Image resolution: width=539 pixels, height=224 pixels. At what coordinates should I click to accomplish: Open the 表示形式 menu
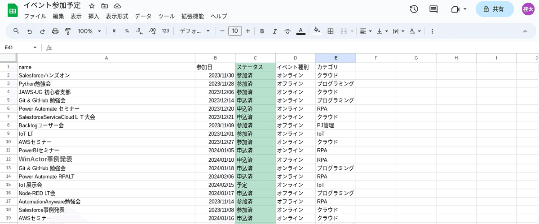117,16
